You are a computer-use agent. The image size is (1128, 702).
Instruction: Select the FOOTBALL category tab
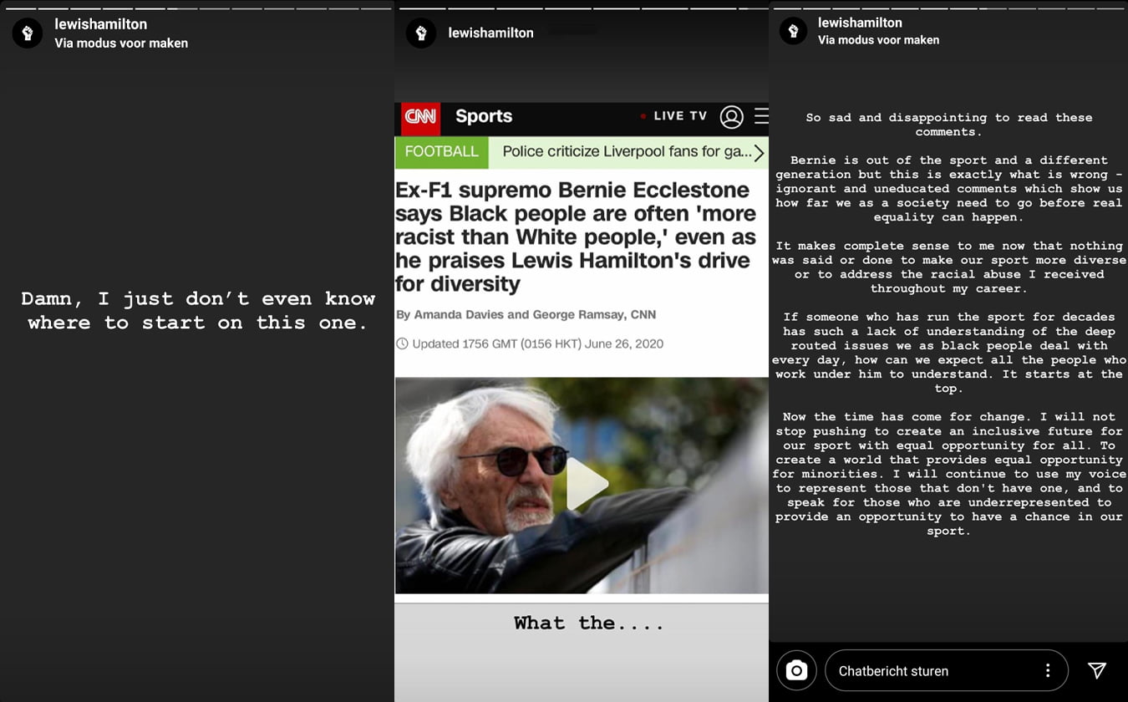[x=441, y=152]
